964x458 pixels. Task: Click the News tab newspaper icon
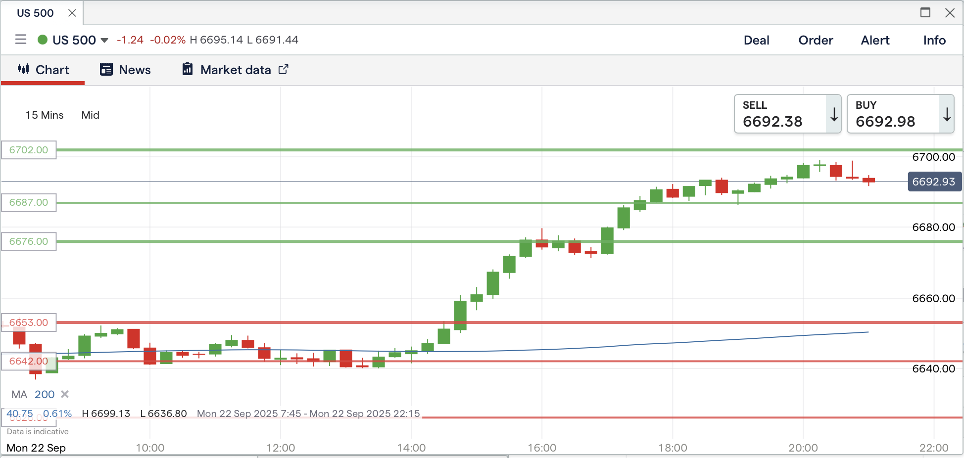(106, 69)
